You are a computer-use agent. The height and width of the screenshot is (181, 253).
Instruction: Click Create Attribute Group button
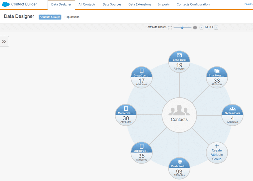tap(217, 153)
